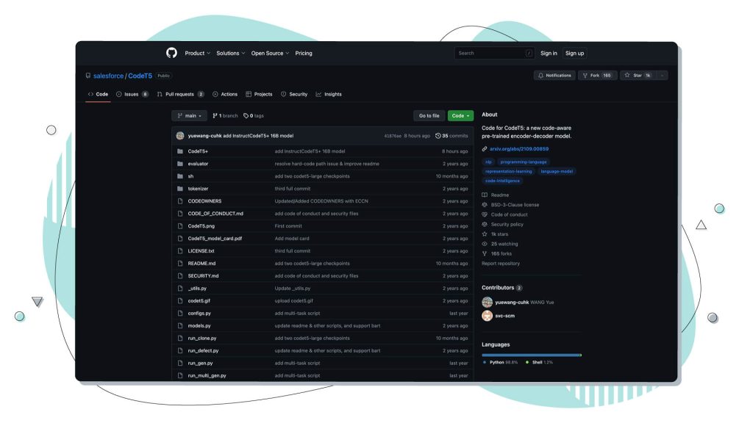The width and height of the screenshot is (753, 423).
Task: Click the 41876ae commit hash
Action: point(393,136)
